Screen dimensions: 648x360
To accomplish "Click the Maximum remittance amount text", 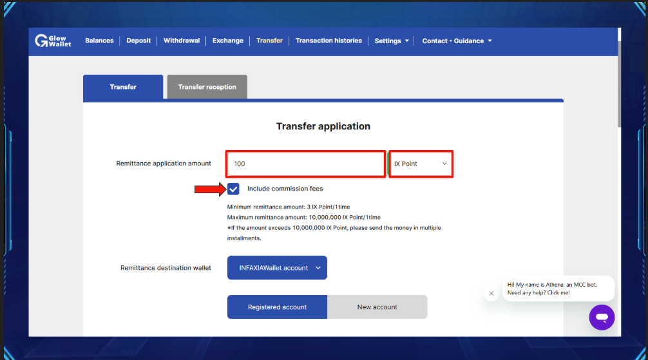I will [x=304, y=217].
